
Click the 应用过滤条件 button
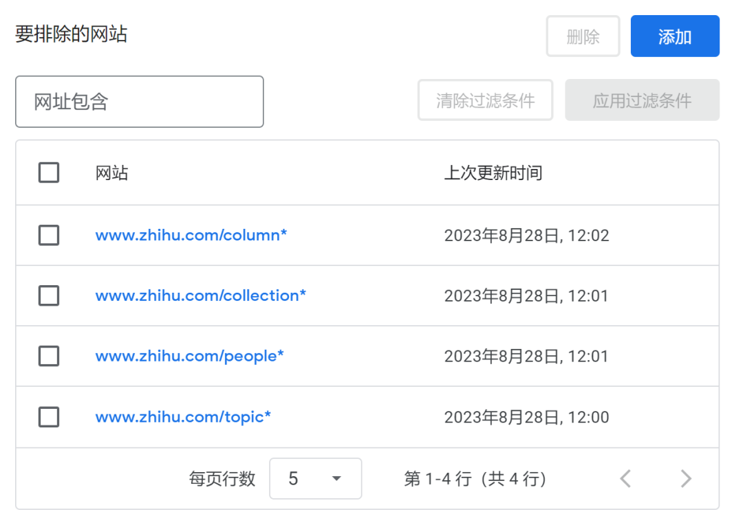point(642,100)
